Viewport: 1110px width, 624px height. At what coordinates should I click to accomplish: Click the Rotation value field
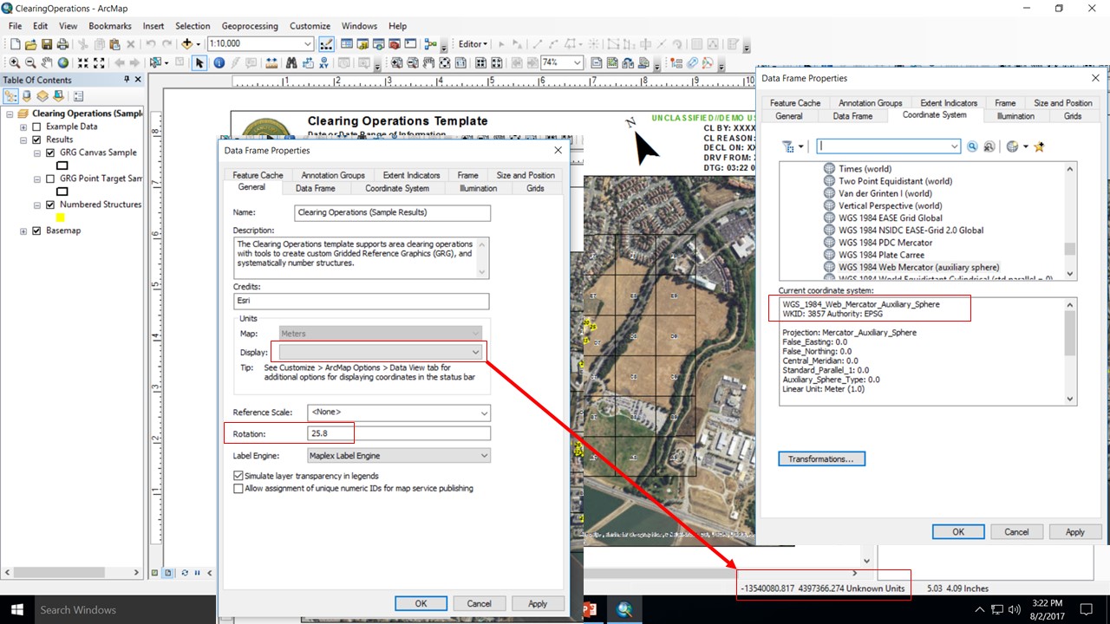click(330, 432)
